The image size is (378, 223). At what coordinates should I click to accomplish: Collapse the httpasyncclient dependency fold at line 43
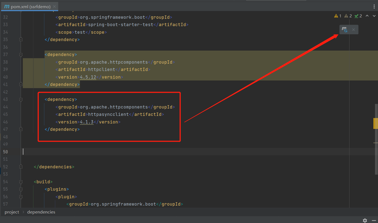coord(21,100)
